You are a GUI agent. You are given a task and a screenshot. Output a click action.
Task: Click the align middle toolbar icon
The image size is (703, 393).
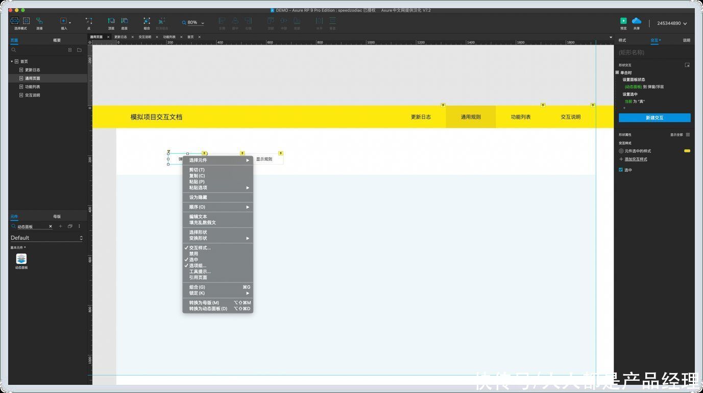(284, 21)
